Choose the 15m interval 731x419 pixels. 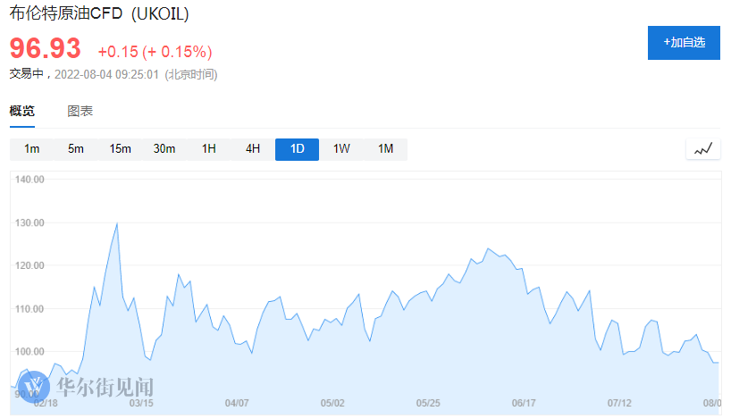pyautogui.click(x=121, y=149)
